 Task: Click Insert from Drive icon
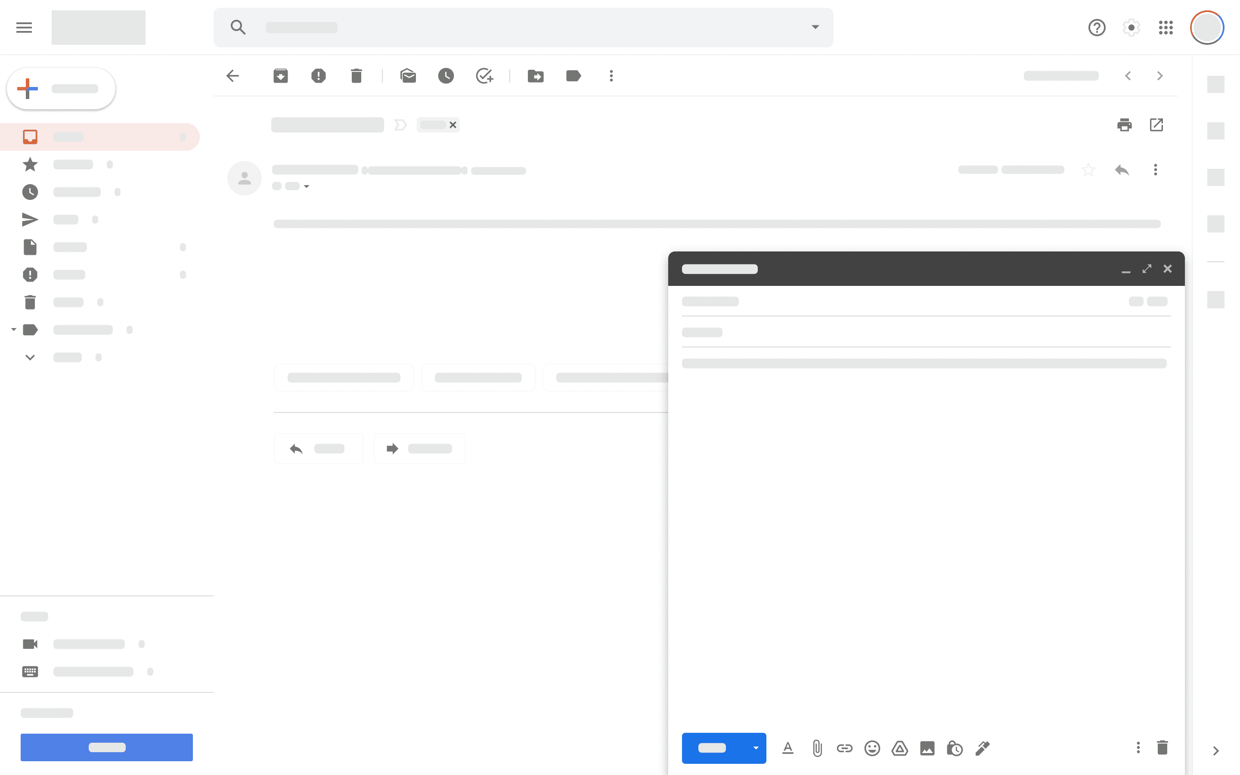pyautogui.click(x=899, y=748)
